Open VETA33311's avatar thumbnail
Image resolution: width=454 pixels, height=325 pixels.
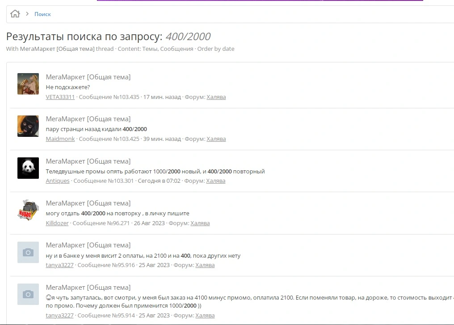pyautogui.click(x=28, y=84)
